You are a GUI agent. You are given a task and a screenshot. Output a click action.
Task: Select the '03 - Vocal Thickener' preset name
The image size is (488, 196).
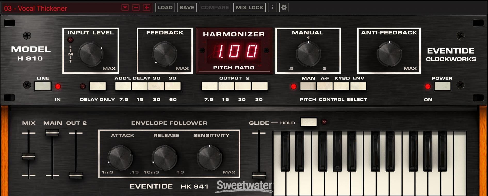(36, 8)
